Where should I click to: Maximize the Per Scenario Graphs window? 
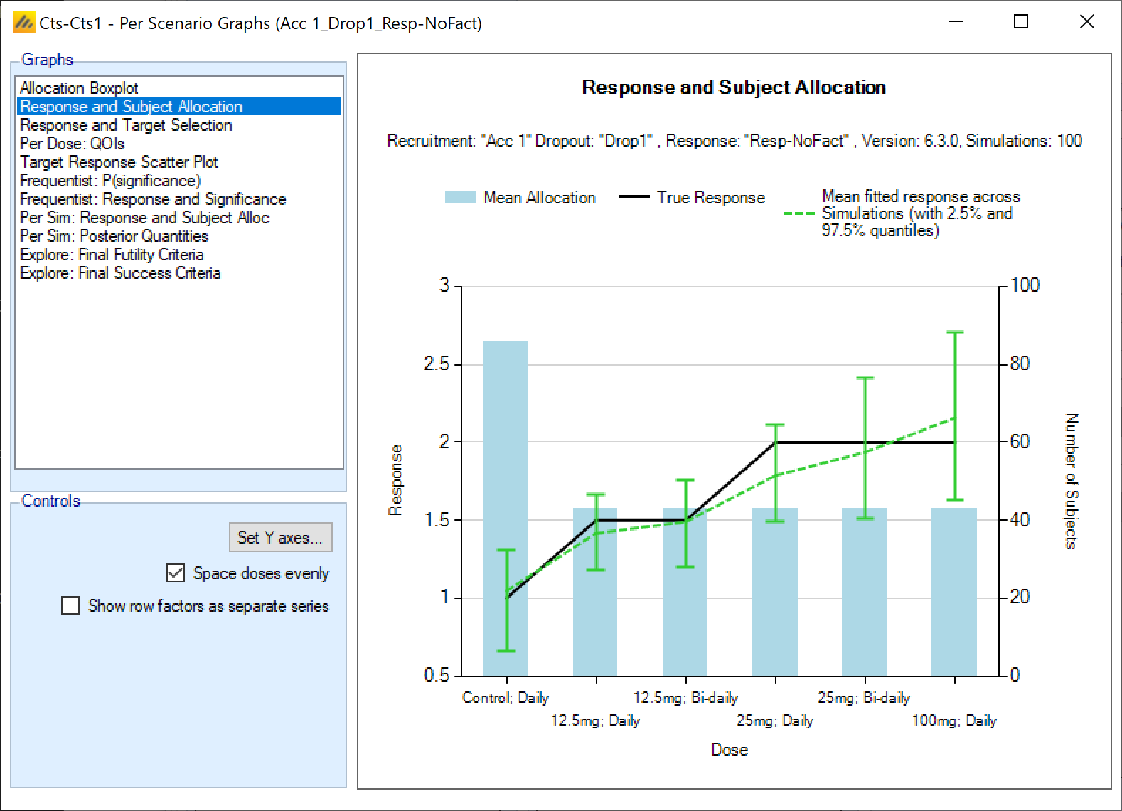1021,22
